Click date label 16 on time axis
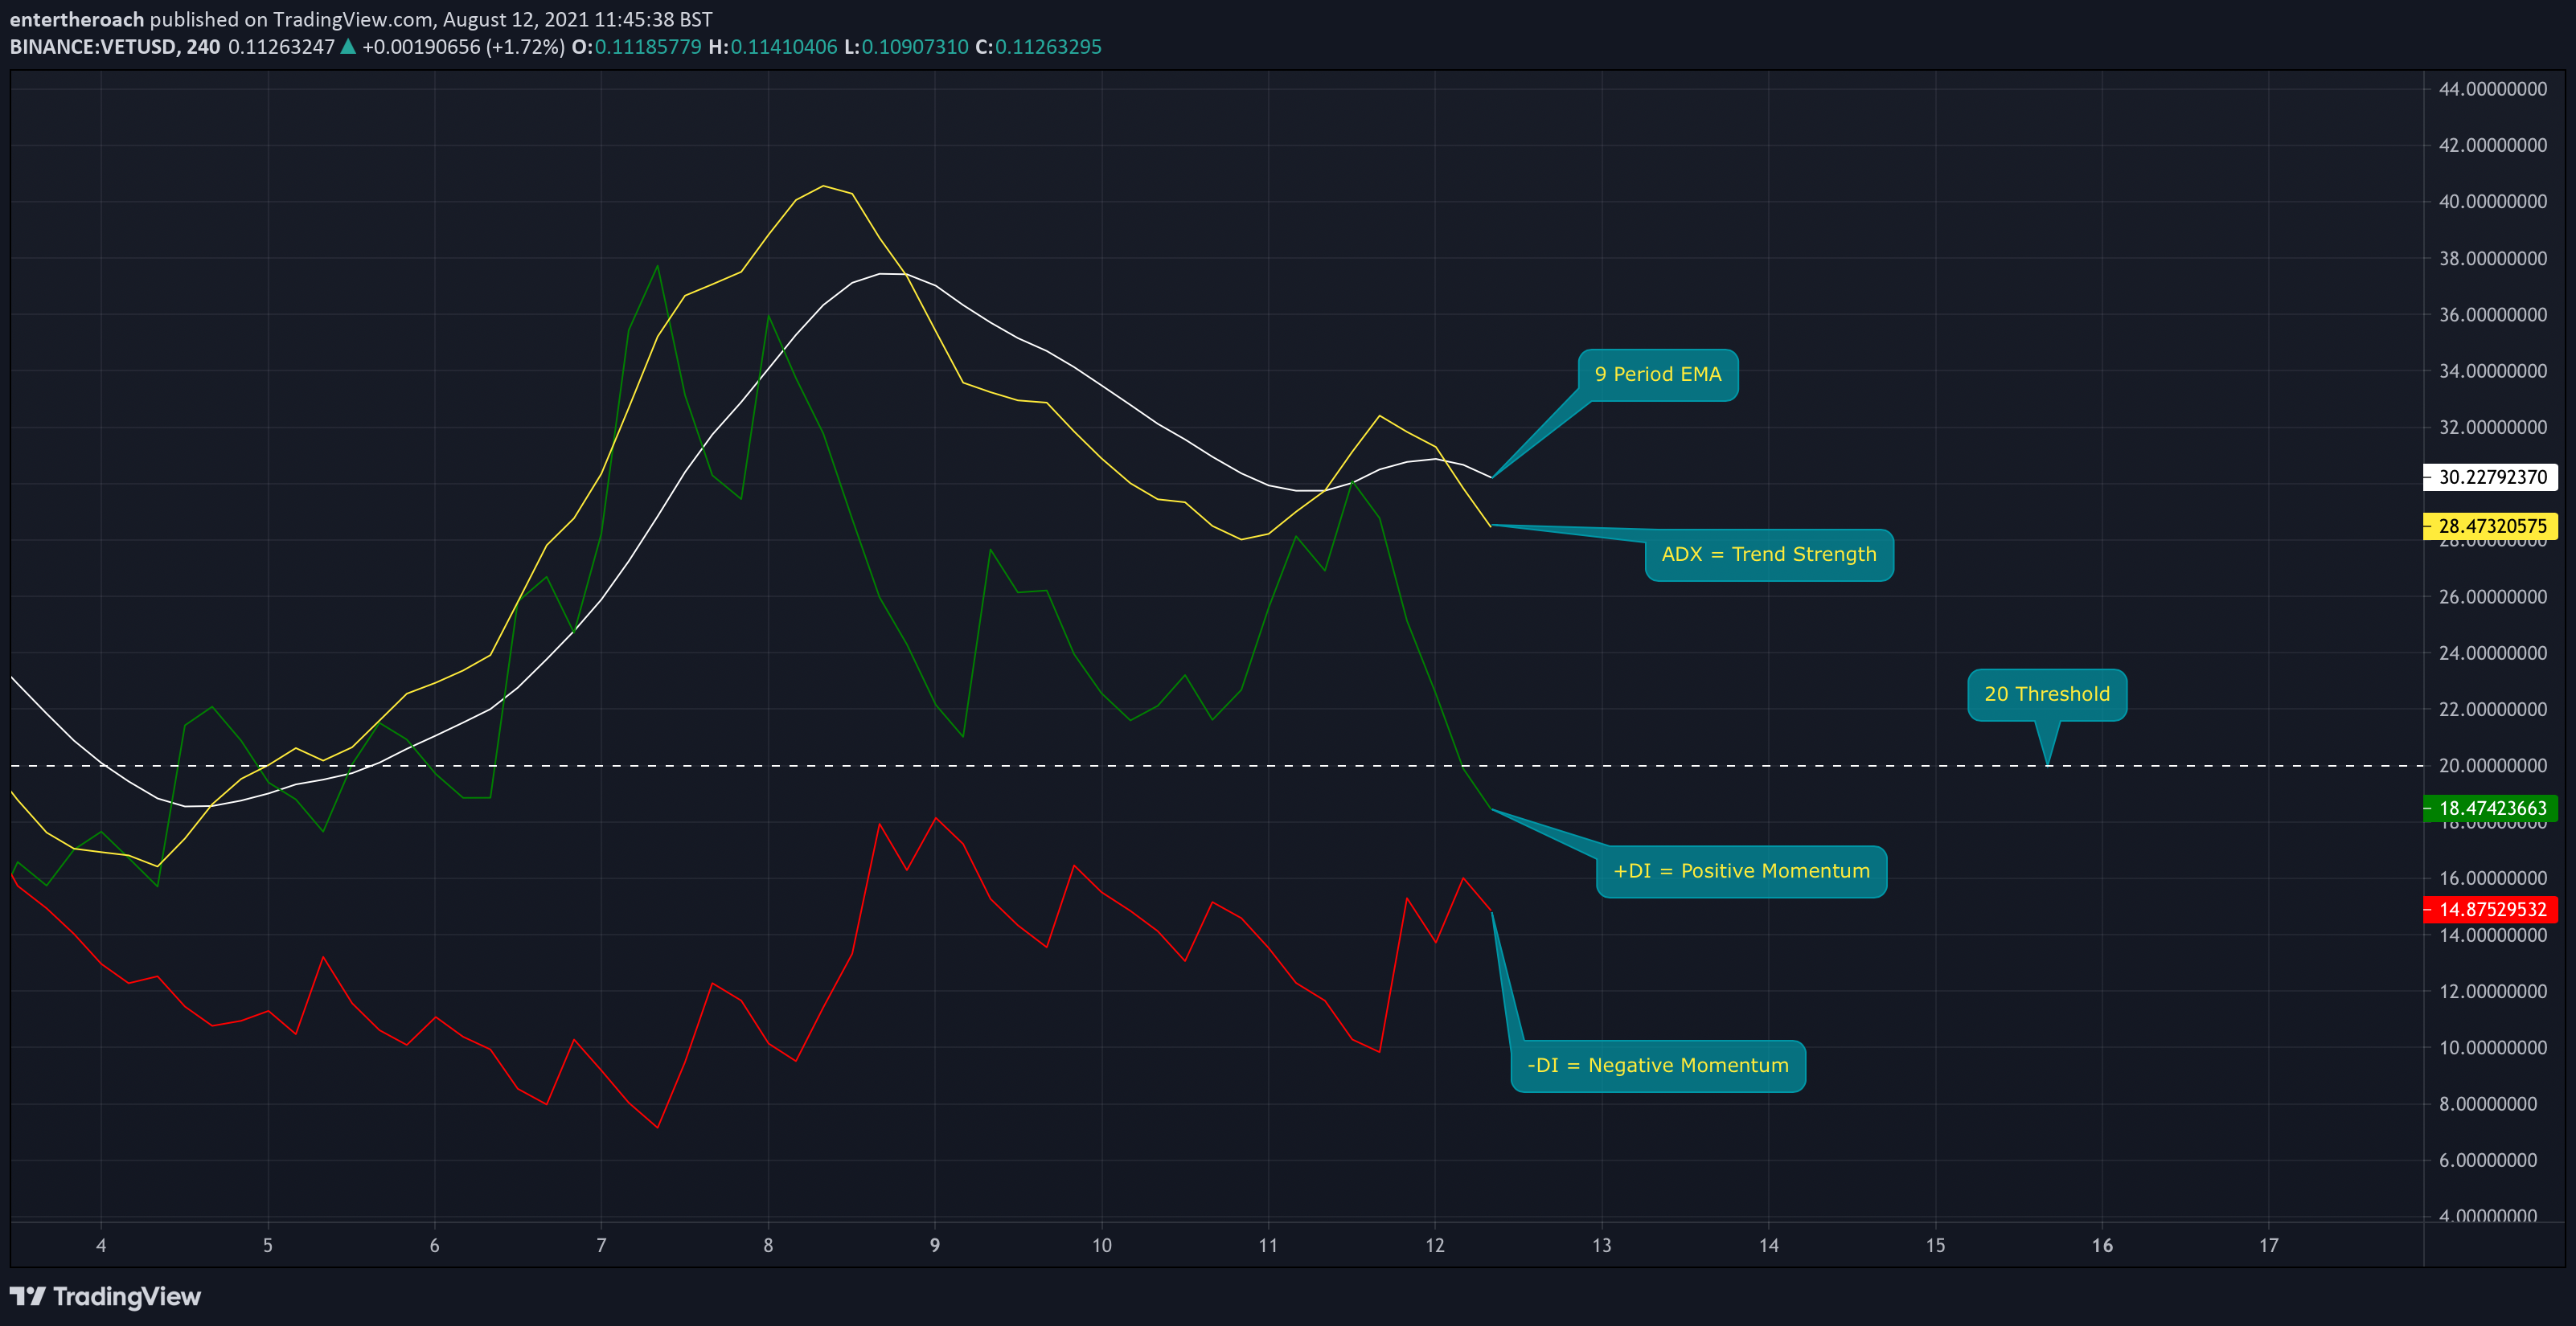The height and width of the screenshot is (1326, 2576). point(2102,1245)
